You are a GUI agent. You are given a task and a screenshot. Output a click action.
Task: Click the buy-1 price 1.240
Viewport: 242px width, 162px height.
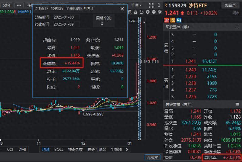191,70
